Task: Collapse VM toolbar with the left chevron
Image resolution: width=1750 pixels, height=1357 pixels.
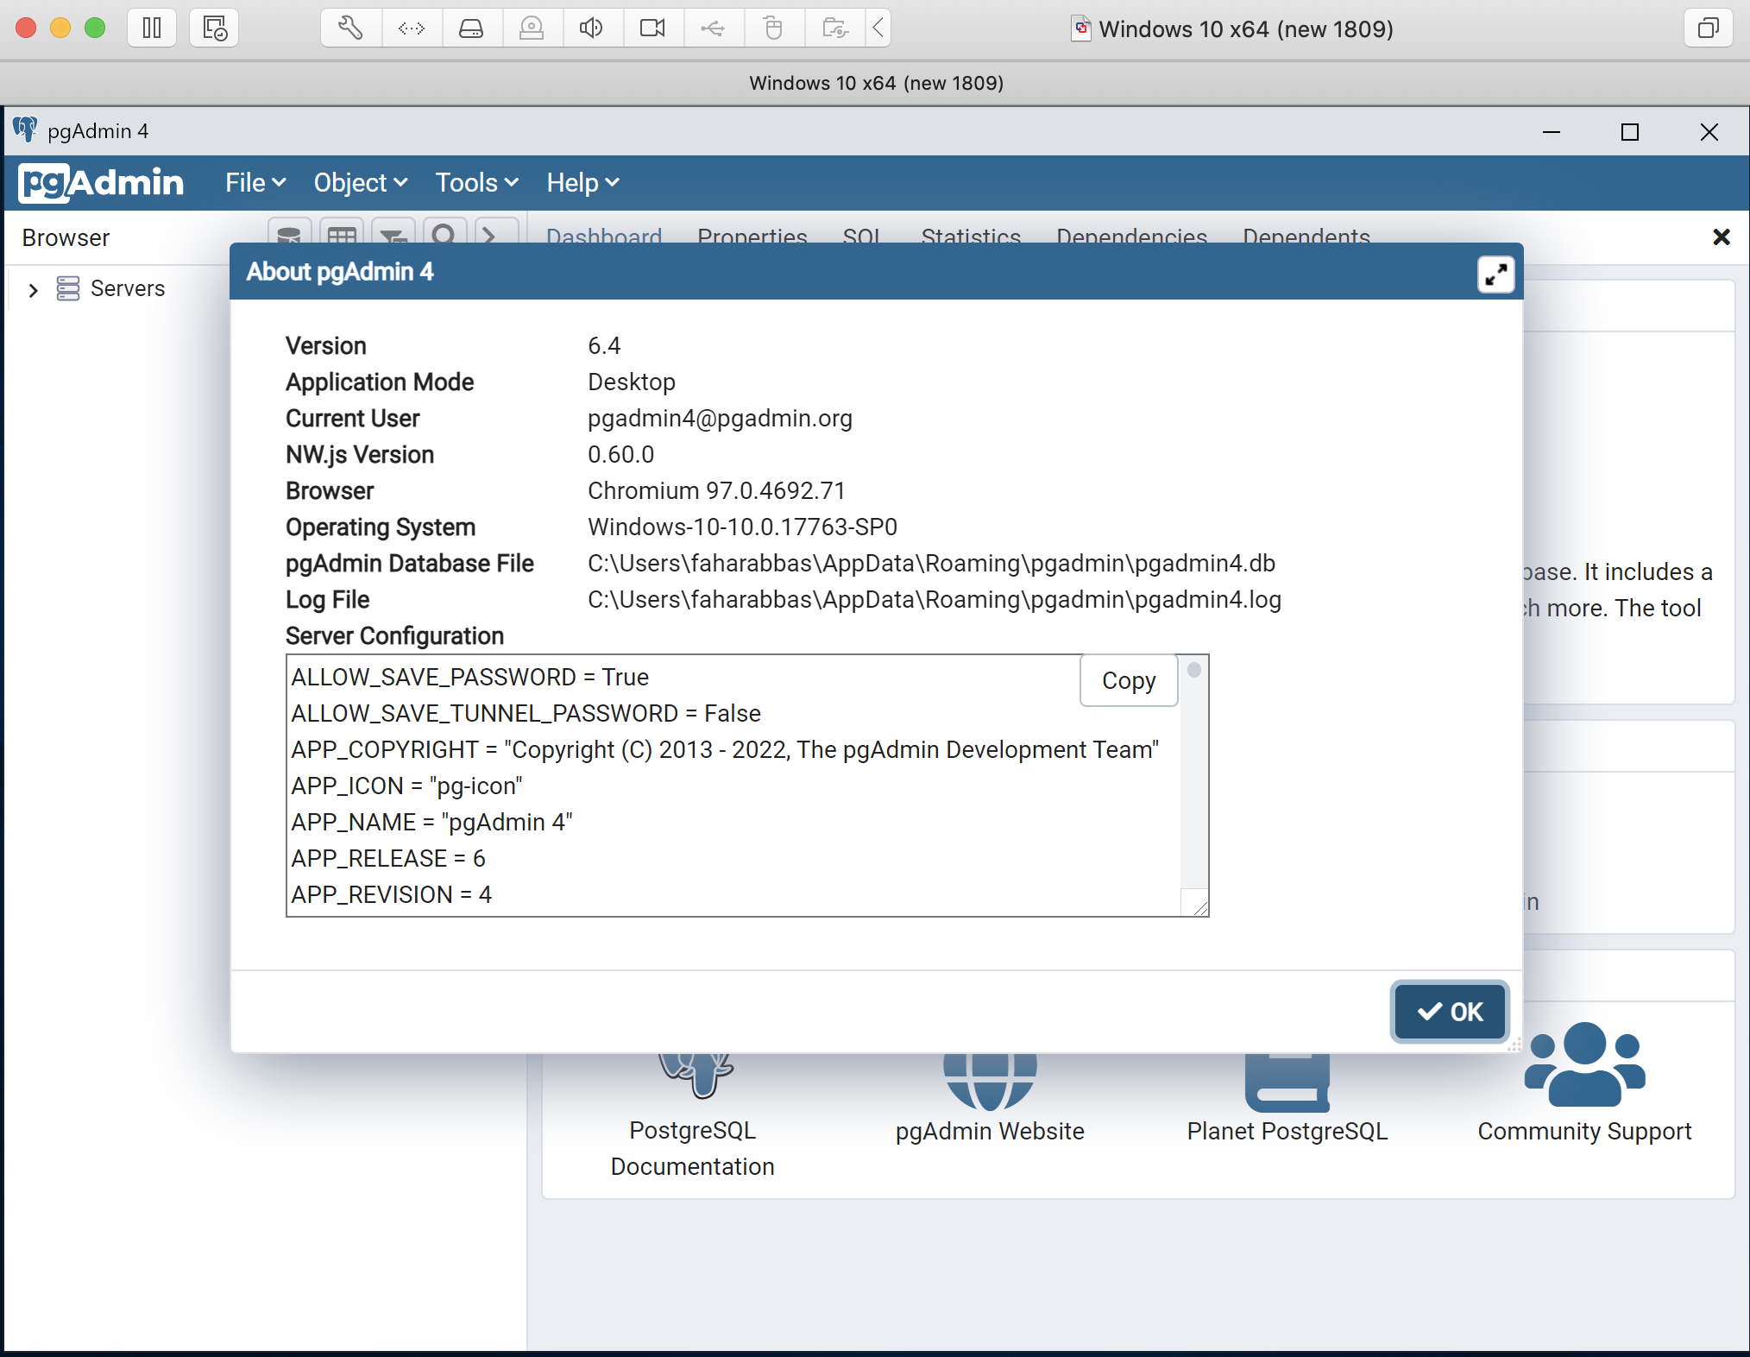Action: (878, 28)
